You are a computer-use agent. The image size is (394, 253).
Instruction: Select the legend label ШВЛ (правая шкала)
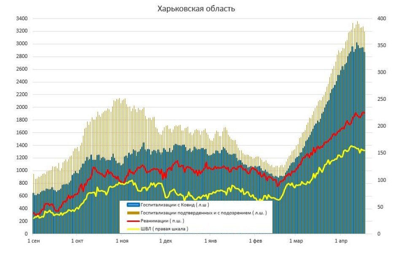click(165, 229)
